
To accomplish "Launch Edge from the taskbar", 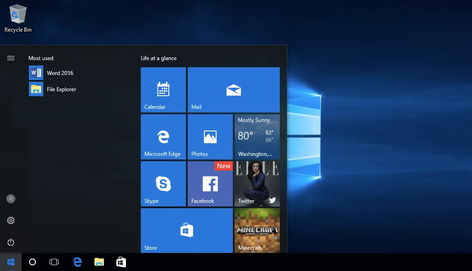I will point(77,262).
